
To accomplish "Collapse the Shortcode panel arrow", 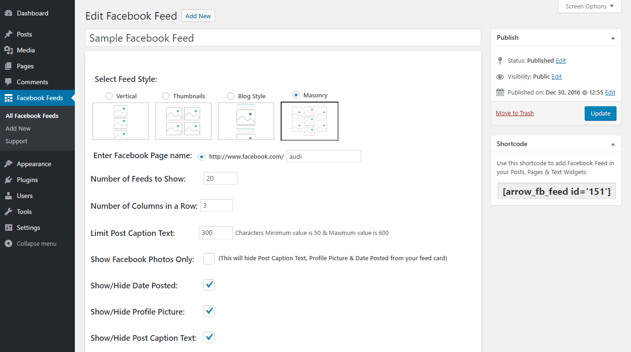I will pyautogui.click(x=613, y=144).
